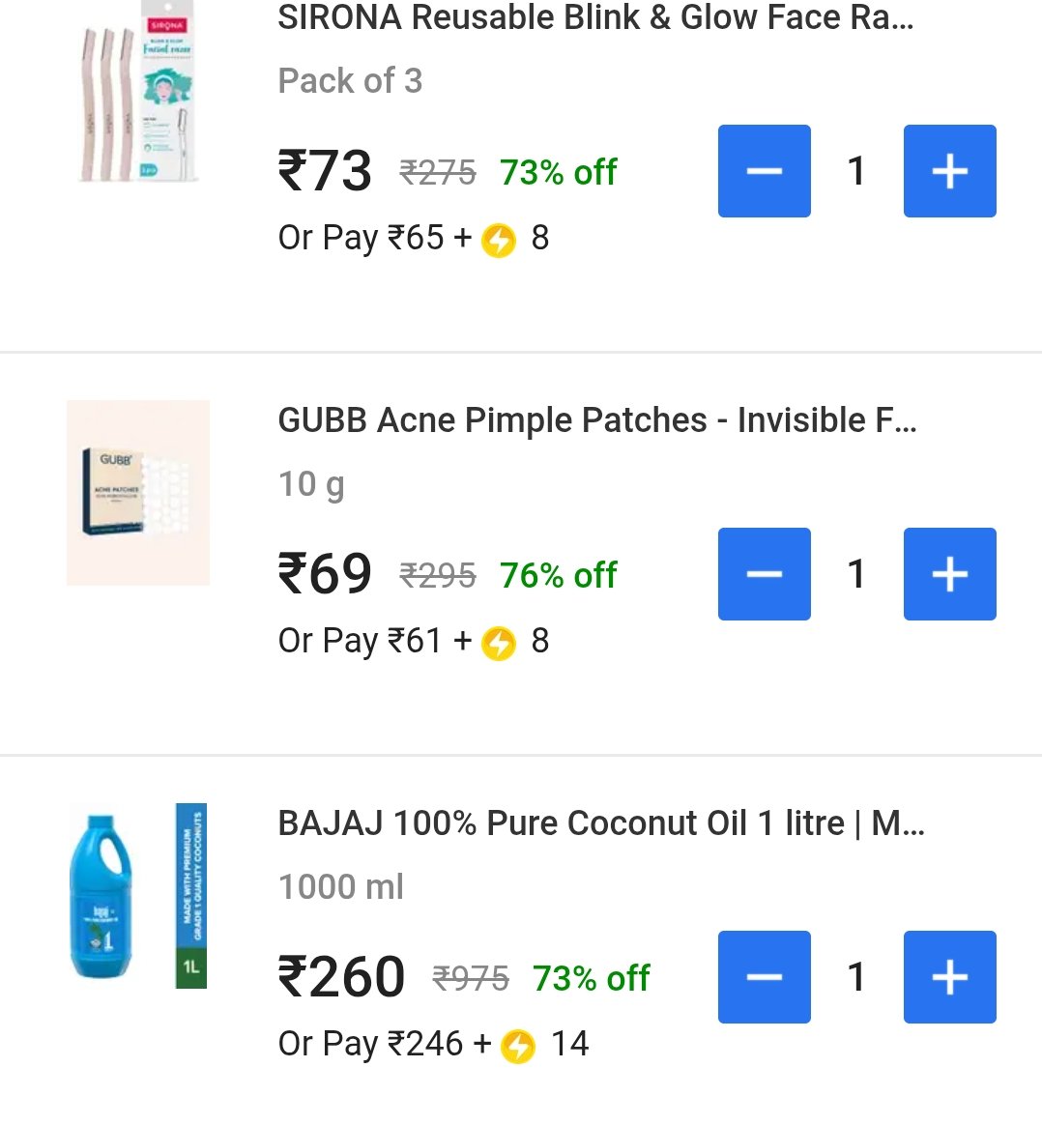Select the ₹73 price of SIRONA razor
The image size is (1042, 1125).
[x=325, y=171]
